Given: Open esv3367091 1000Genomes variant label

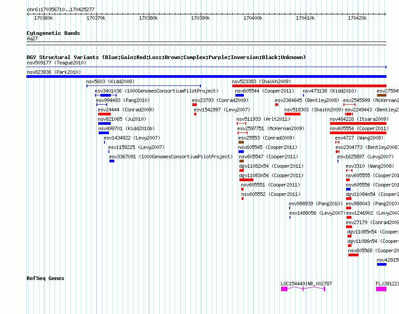Looking at the screenshot, I should (x=171, y=157).
